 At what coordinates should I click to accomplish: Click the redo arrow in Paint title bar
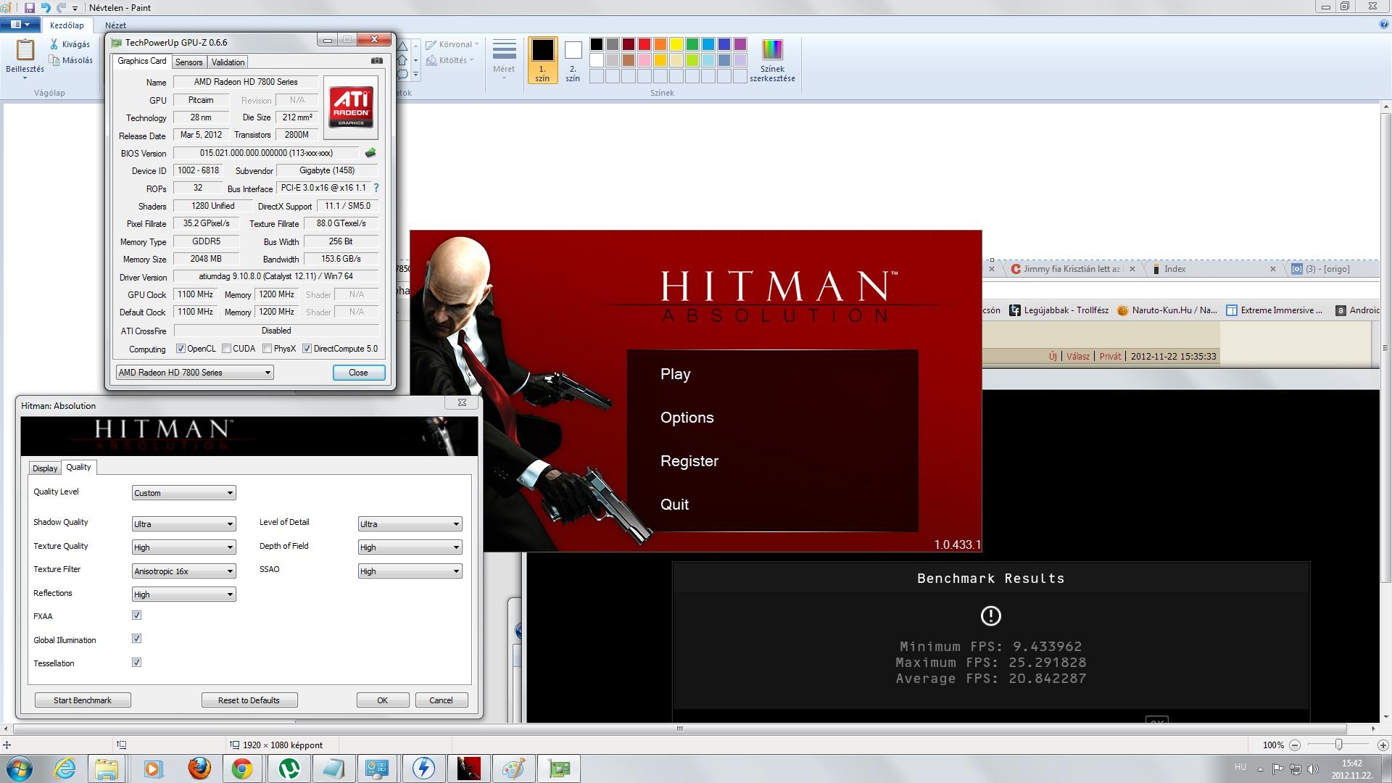(x=61, y=7)
